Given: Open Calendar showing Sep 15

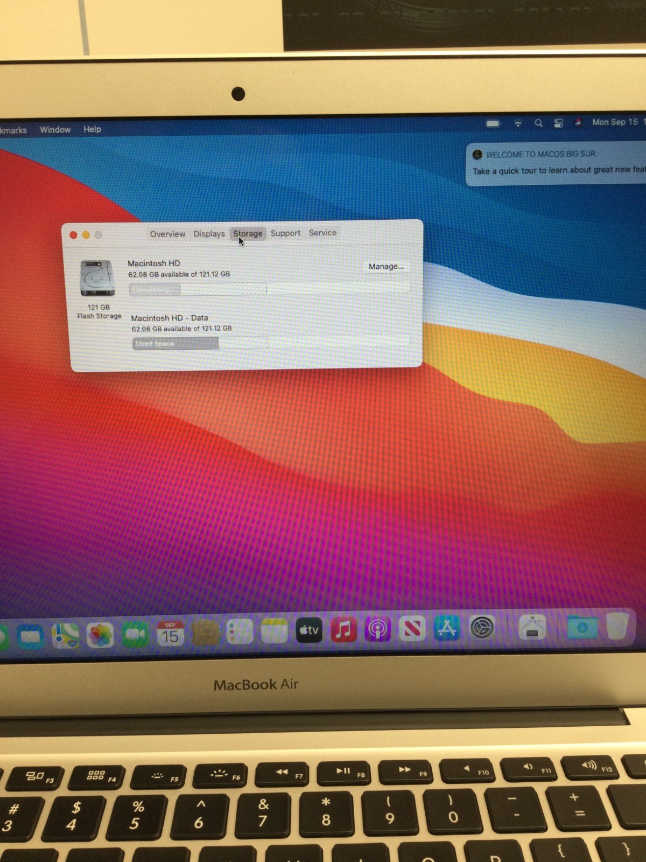Looking at the screenshot, I should (170, 634).
